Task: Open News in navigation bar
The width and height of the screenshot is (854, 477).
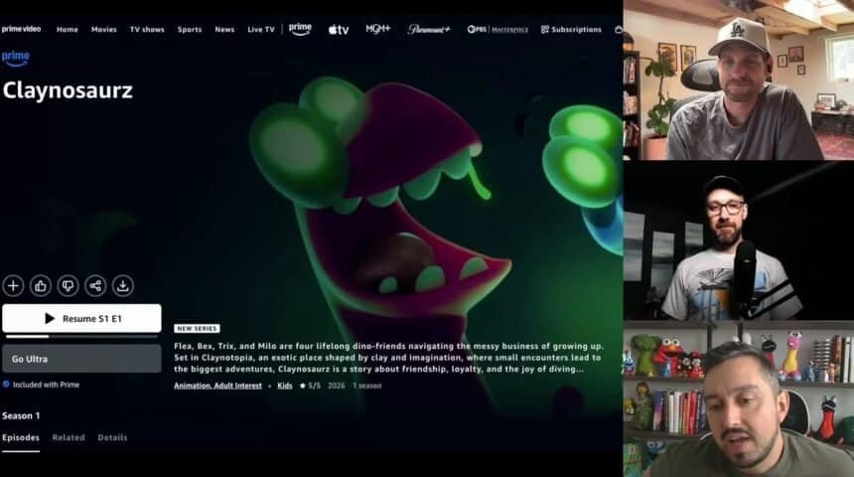Action: 224,30
